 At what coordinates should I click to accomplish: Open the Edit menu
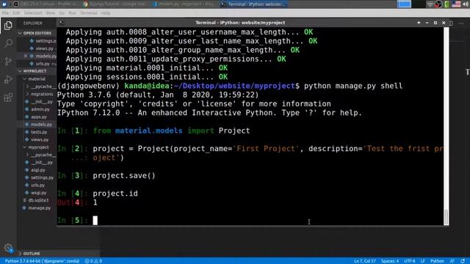[16, 13]
